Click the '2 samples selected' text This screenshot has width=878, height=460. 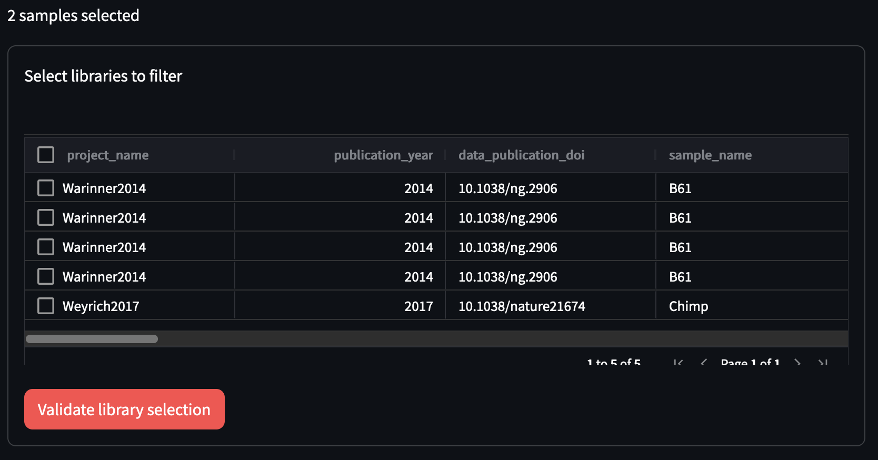[73, 16]
